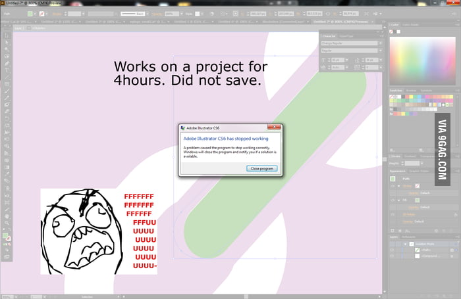
Task: Toggle Stroke visibility eye in Appearance panel
Action: pos(393,186)
